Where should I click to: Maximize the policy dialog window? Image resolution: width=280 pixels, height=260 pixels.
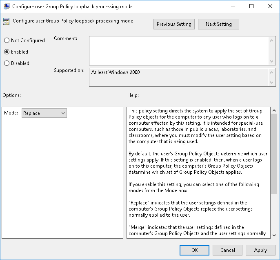251,7
